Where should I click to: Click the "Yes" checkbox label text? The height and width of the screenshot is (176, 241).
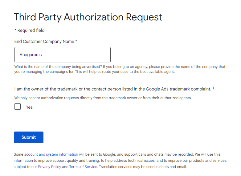click(29, 107)
